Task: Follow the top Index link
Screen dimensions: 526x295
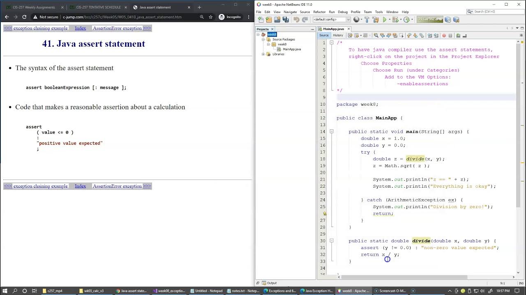Action: pos(81,28)
